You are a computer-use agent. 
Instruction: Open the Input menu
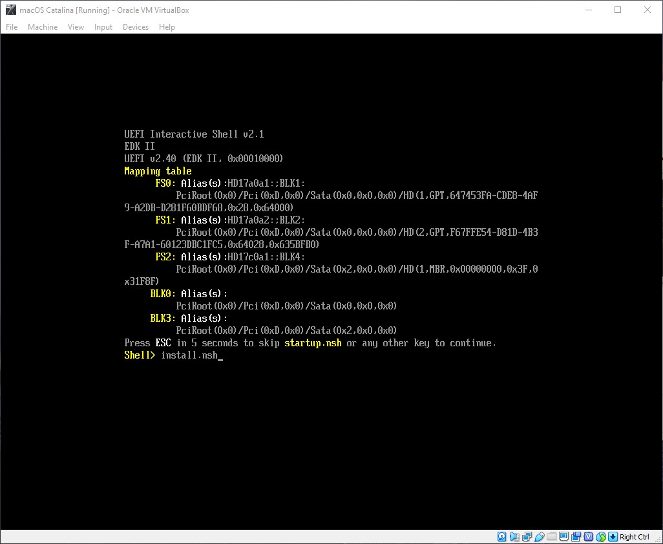pos(103,27)
